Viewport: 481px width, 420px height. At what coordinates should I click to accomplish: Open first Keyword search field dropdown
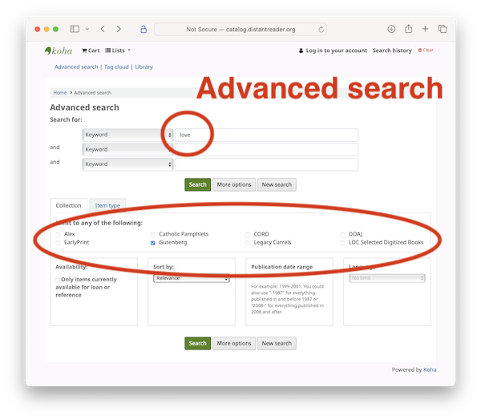127,135
